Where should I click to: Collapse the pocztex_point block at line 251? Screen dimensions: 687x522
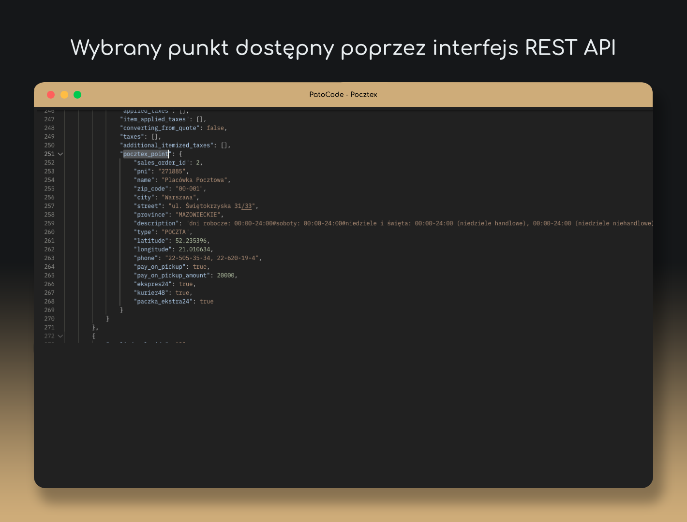point(60,154)
